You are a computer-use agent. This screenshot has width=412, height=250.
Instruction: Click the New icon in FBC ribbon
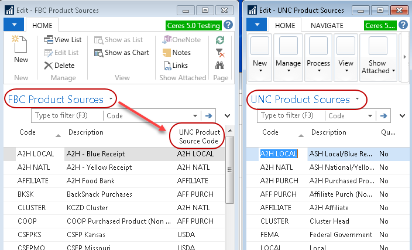coord(20,46)
